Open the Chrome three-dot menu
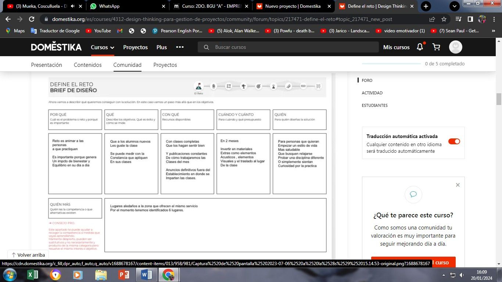The height and width of the screenshot is (282, 502). tap(494, 19)
